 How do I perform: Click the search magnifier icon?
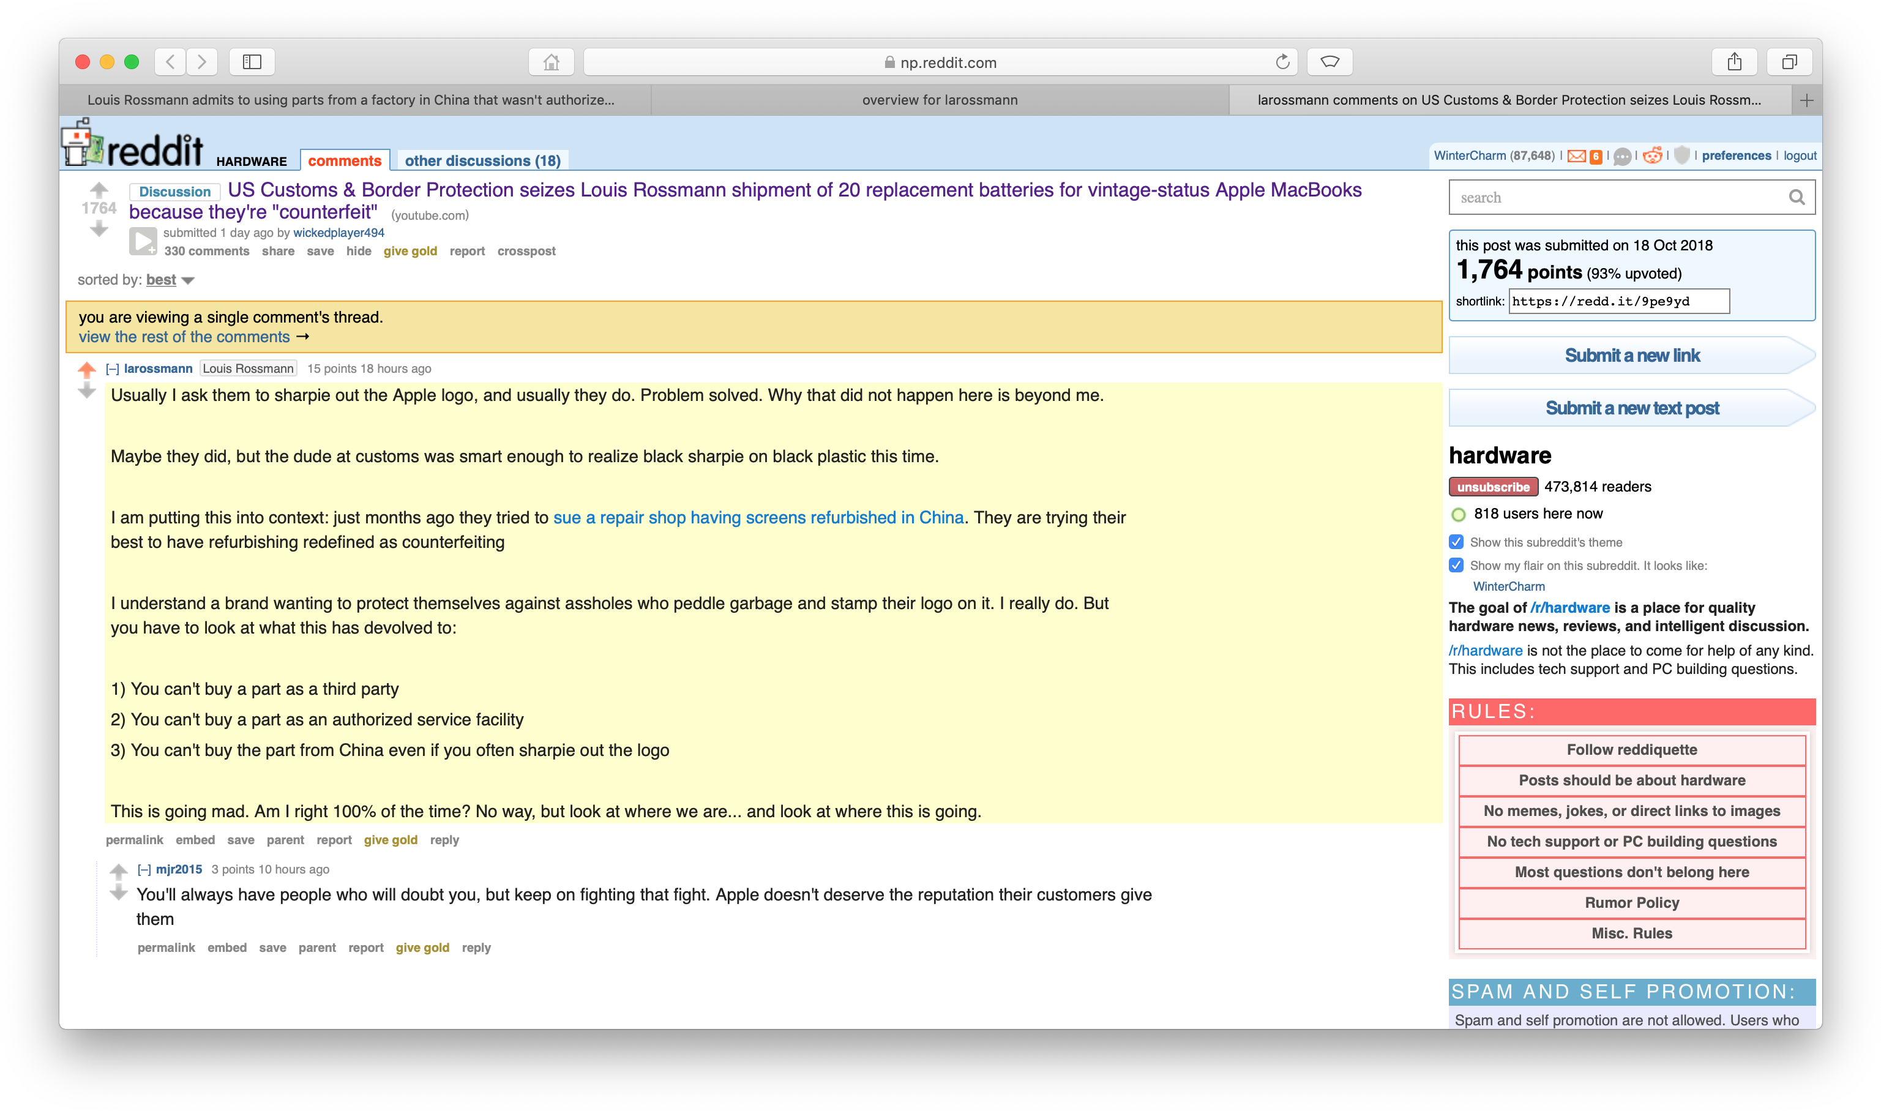[1797, 198]
